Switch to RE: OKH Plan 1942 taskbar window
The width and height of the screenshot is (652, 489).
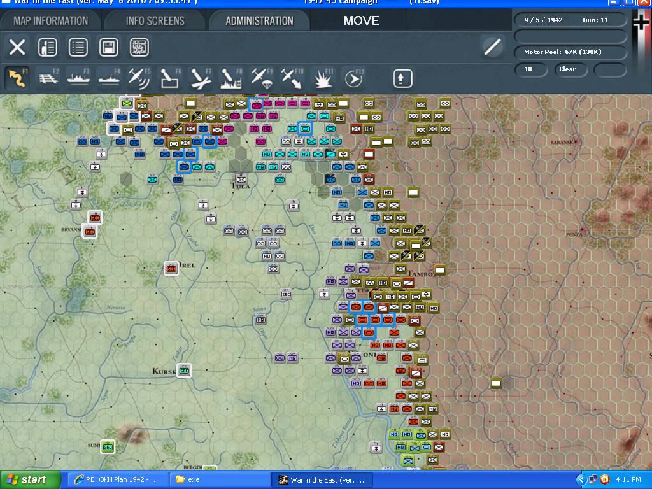point(118,480)
